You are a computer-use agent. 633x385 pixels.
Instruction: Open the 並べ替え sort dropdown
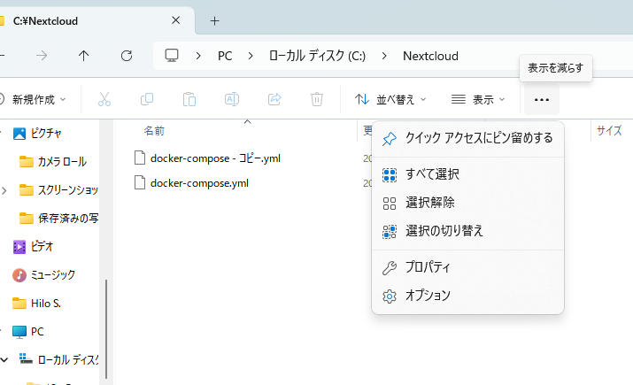[x=390, y=100]
